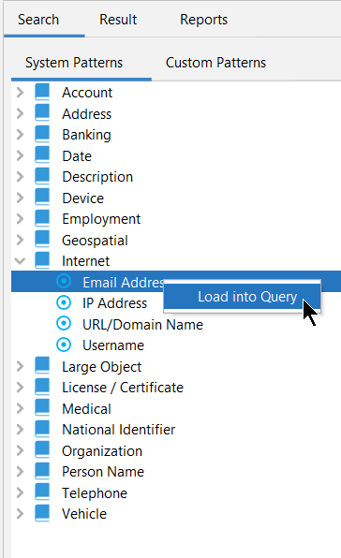Click the IP Address pattern circle icon
341x558 pixels.
click(64, 302)
